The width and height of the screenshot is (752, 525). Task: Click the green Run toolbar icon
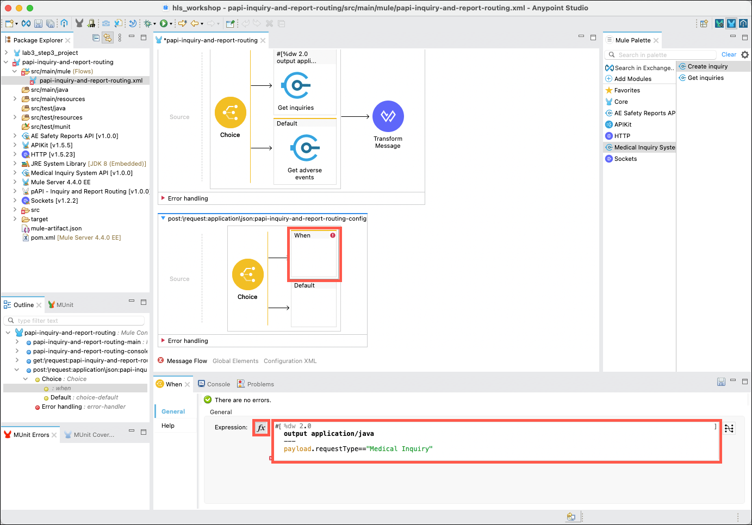(163, 23)
